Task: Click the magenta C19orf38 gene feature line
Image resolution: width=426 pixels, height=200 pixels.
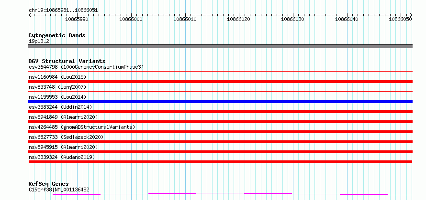Action: click(x=220, y=194)
